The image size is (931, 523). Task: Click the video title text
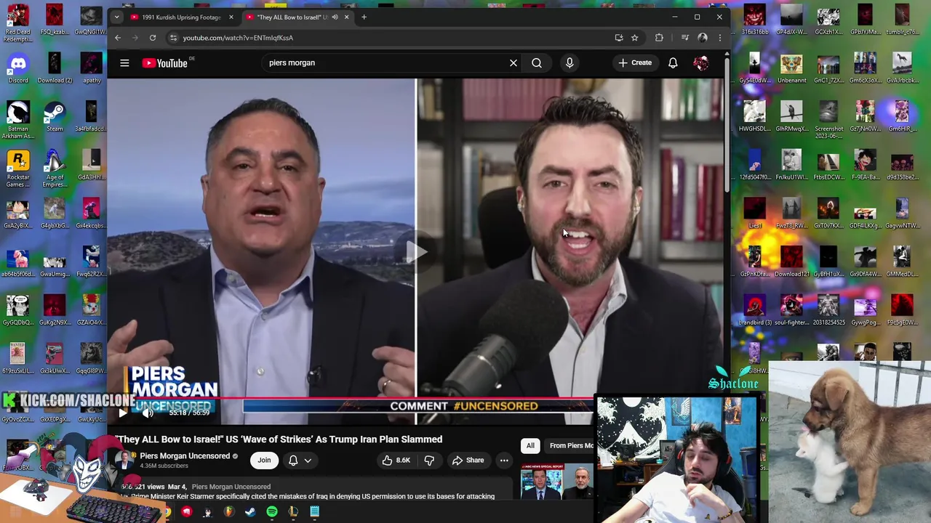(x=279, y=439)
